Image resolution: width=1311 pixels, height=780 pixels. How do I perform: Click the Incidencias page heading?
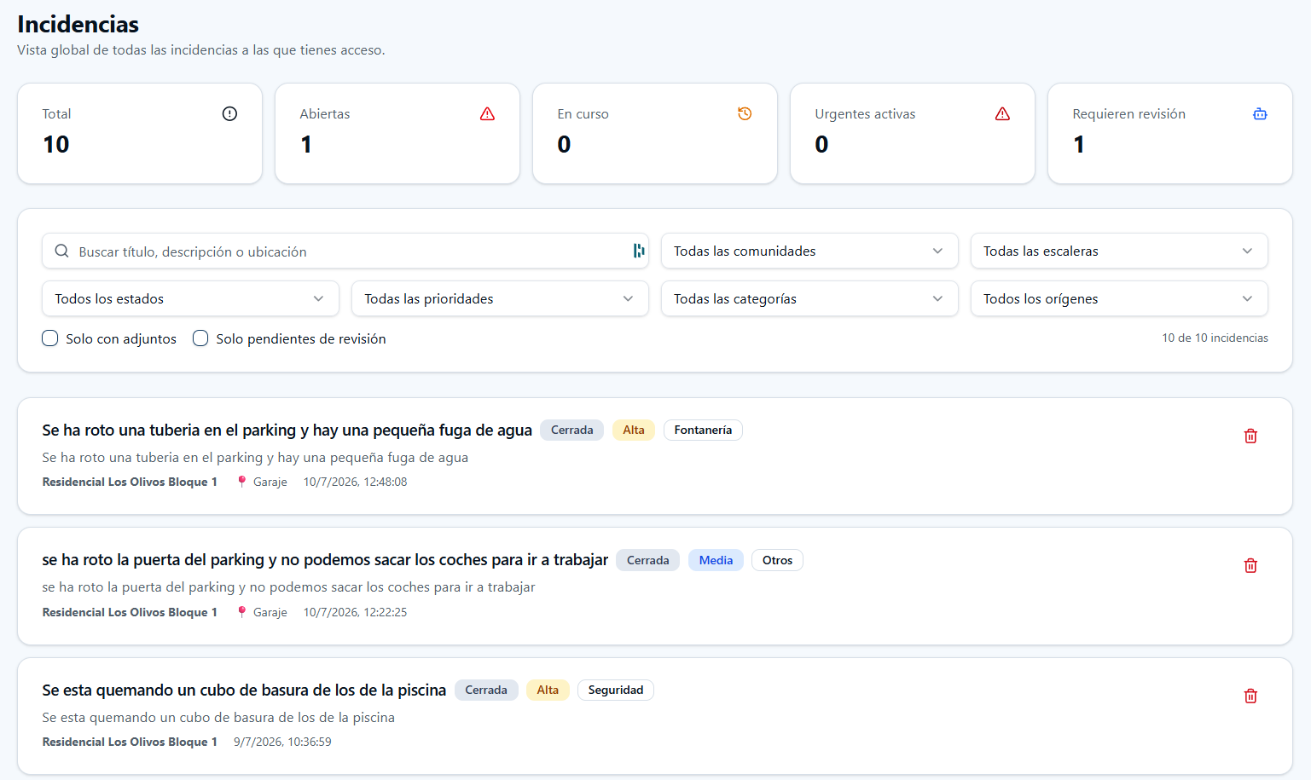(x=78, y=24)
